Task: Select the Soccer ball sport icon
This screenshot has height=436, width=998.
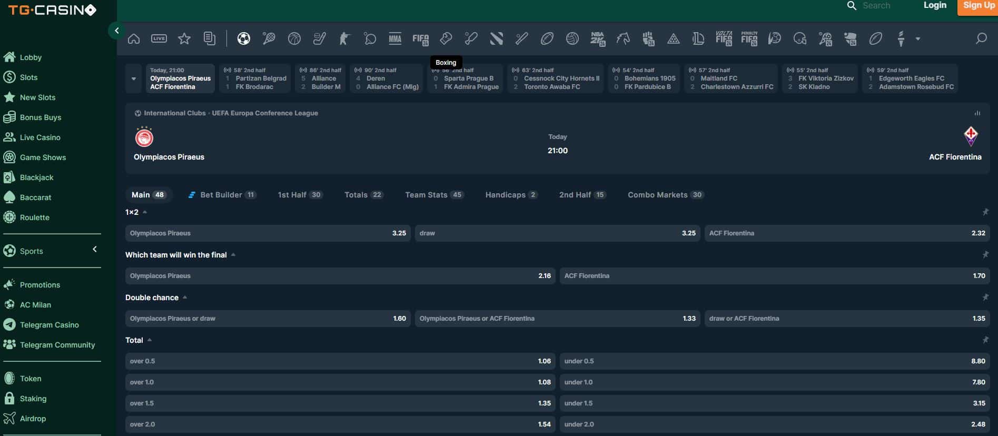Action: click(x=243, y=38)
